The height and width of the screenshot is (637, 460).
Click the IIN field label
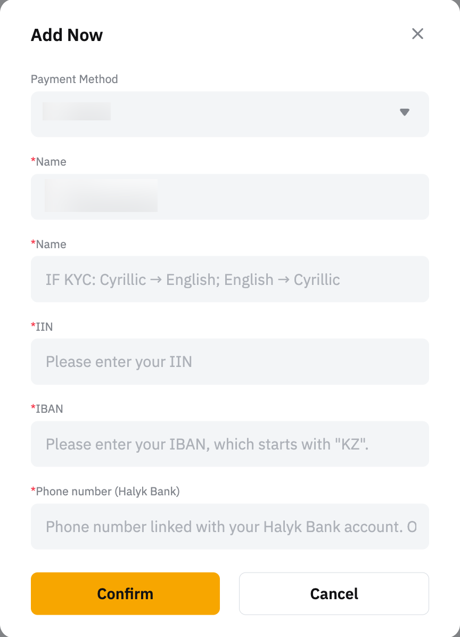coord(44,326)
